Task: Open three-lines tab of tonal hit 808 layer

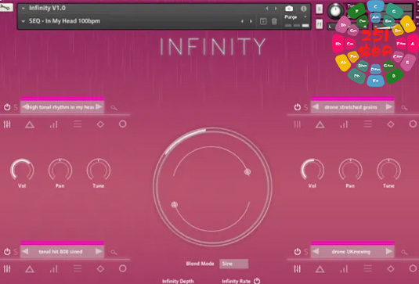Action: 78,269
